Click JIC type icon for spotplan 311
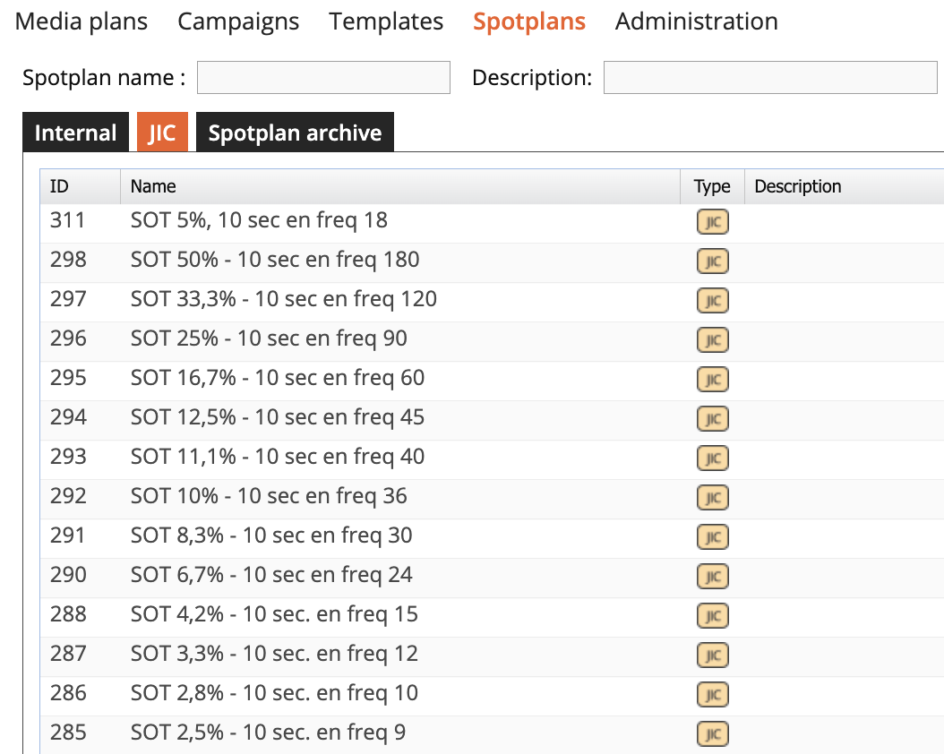This screenshot has width=944, height=754. point(713,222)
